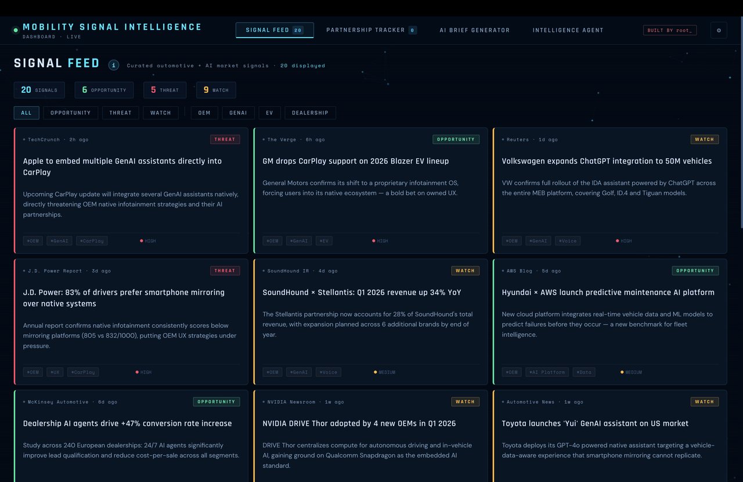Enable the Dealership category filter
743x482 pixels.
(310, 113)
